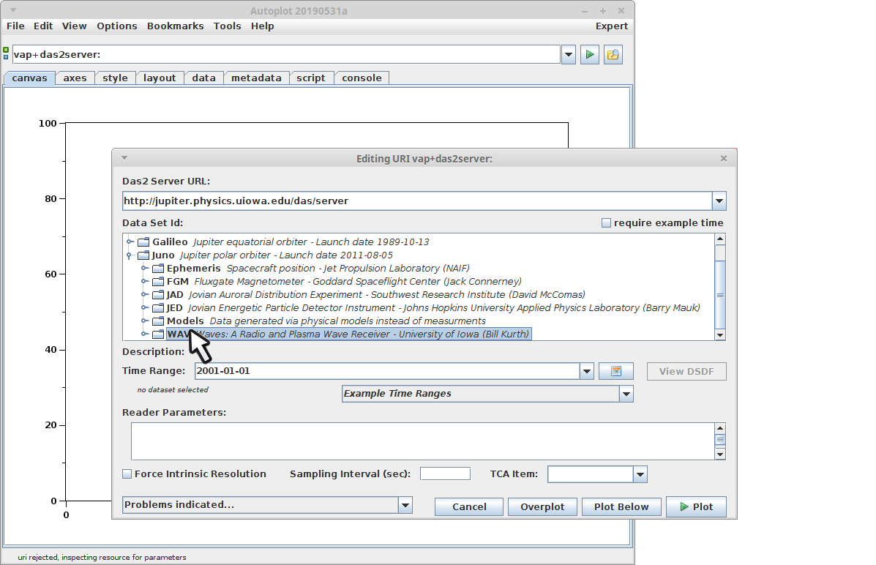Collapse the Juno tree node
Viewport: 876px width, 565px height.
click(130, 255)
